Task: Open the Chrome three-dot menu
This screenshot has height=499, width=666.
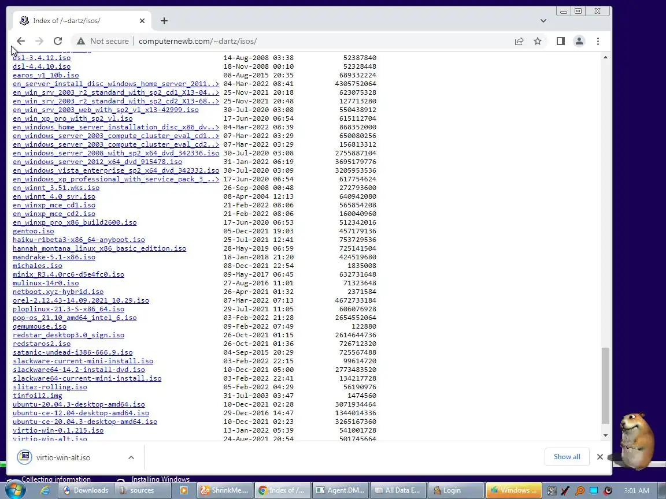Action: 598,41
